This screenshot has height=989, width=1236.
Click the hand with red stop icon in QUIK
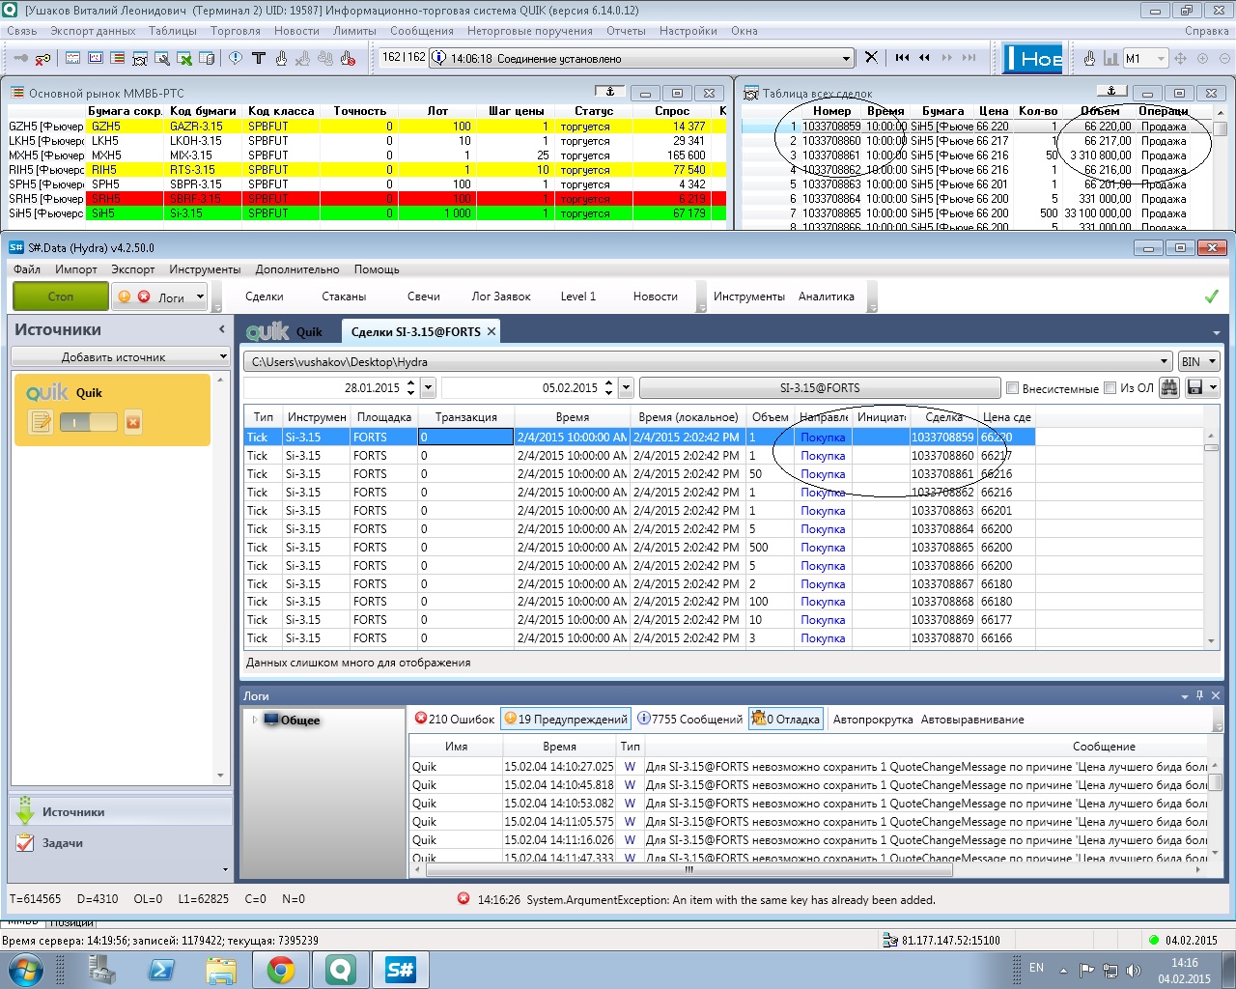click(348, 58)
